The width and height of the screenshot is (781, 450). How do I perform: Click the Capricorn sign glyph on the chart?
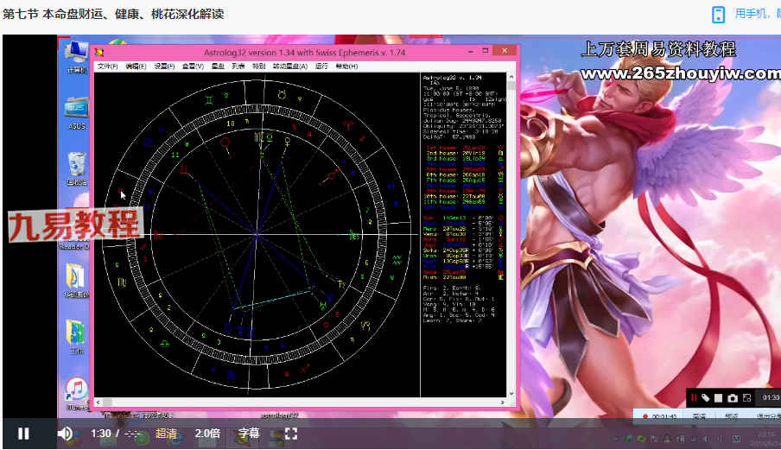point(365,326)
